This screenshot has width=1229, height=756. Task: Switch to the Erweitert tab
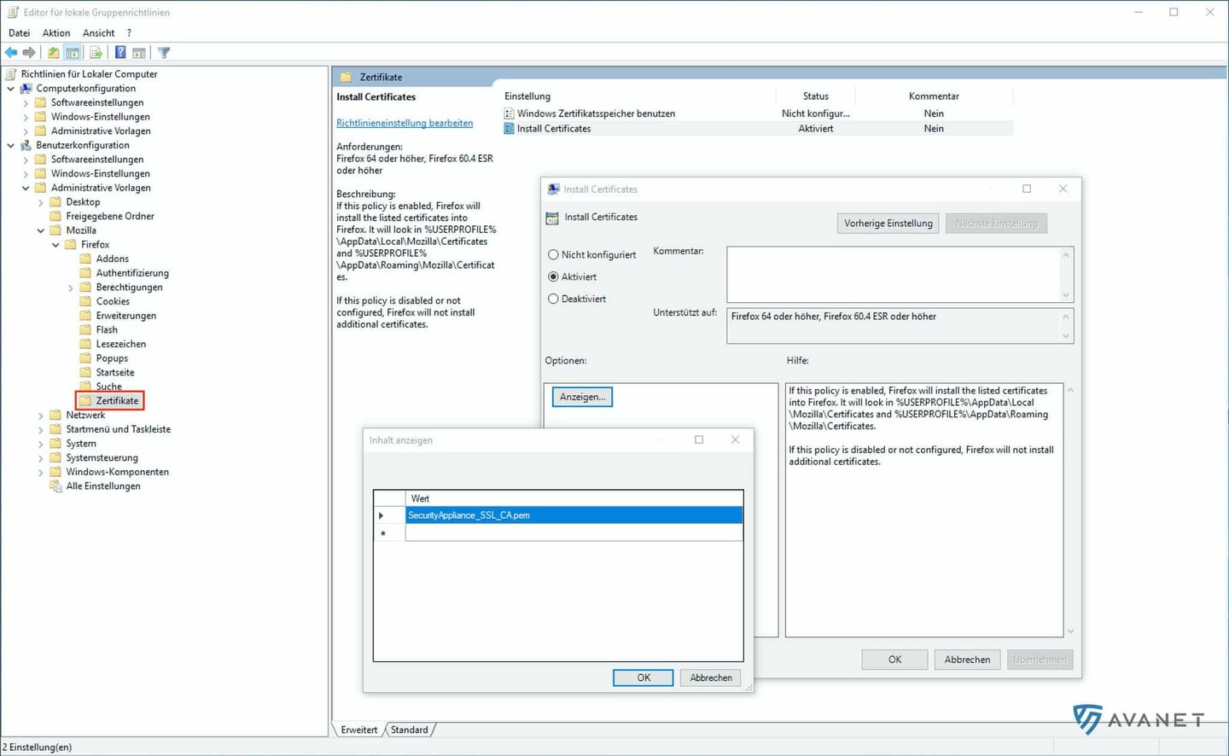coord(358,730)
